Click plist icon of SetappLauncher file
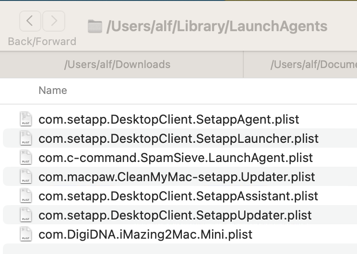Viewport: 357px width, 254px height. click(26, 138)
